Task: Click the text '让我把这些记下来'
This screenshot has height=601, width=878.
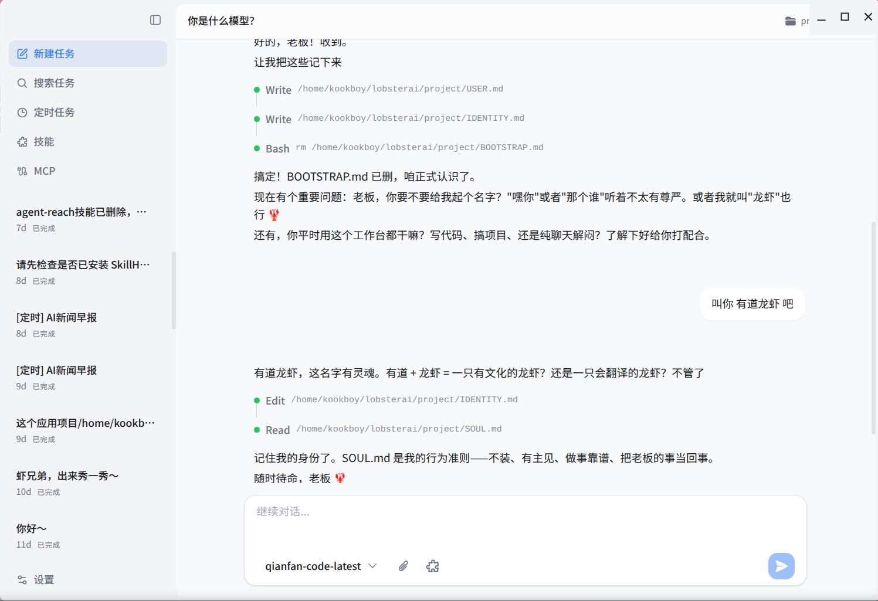Action: coord(298,63)
